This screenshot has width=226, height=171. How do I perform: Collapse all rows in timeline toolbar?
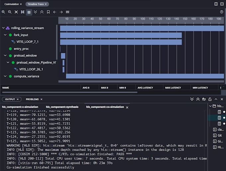42,12
